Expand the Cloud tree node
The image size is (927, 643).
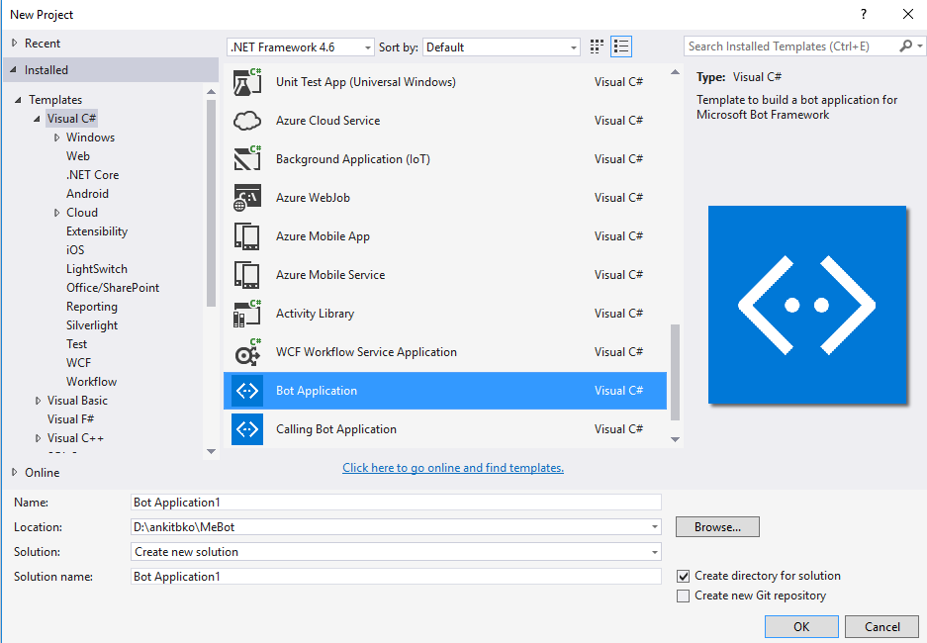pyautogui.click(x=56, y=213)
